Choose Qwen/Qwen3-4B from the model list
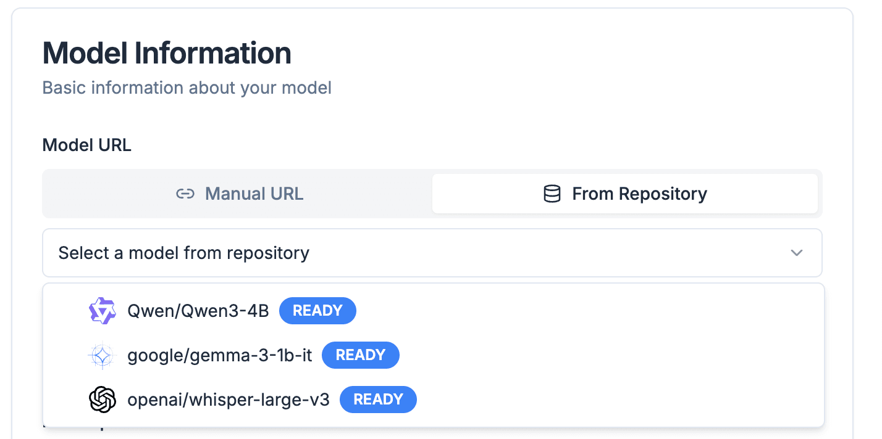 pyautogui.click(x=198, y=311)
